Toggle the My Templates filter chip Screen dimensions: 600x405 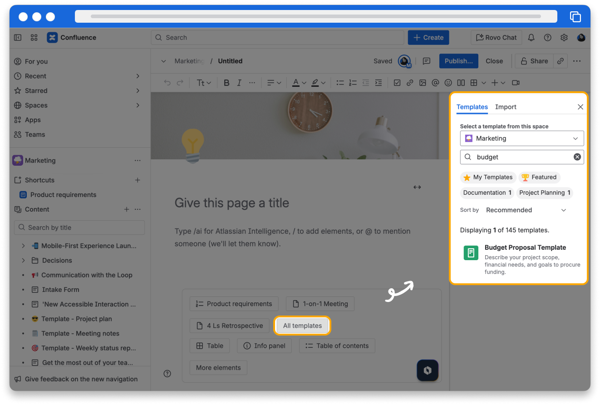(488, 177)
